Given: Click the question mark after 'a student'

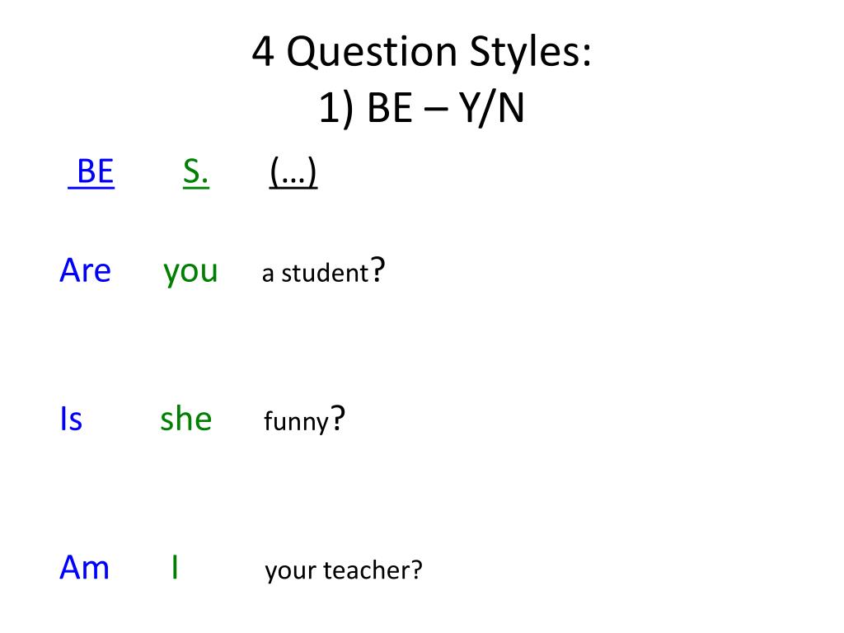Looking at the screenshot, I should coord(377,270).
